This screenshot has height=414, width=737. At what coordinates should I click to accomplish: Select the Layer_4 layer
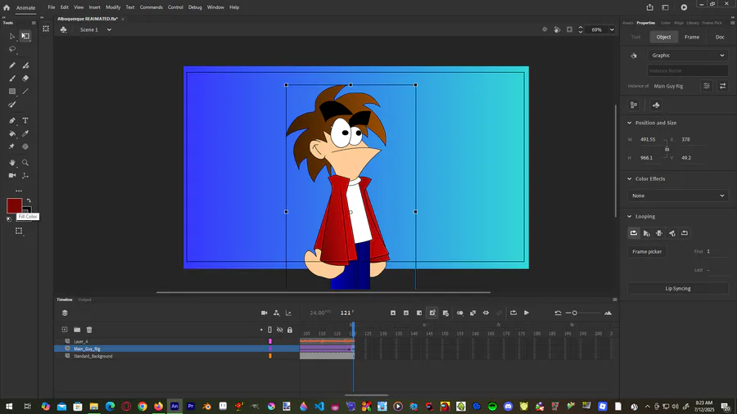[x=81, y=342]
